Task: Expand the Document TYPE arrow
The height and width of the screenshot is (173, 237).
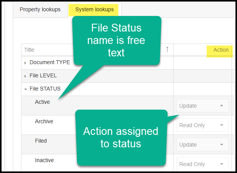Action: [26, 63]
